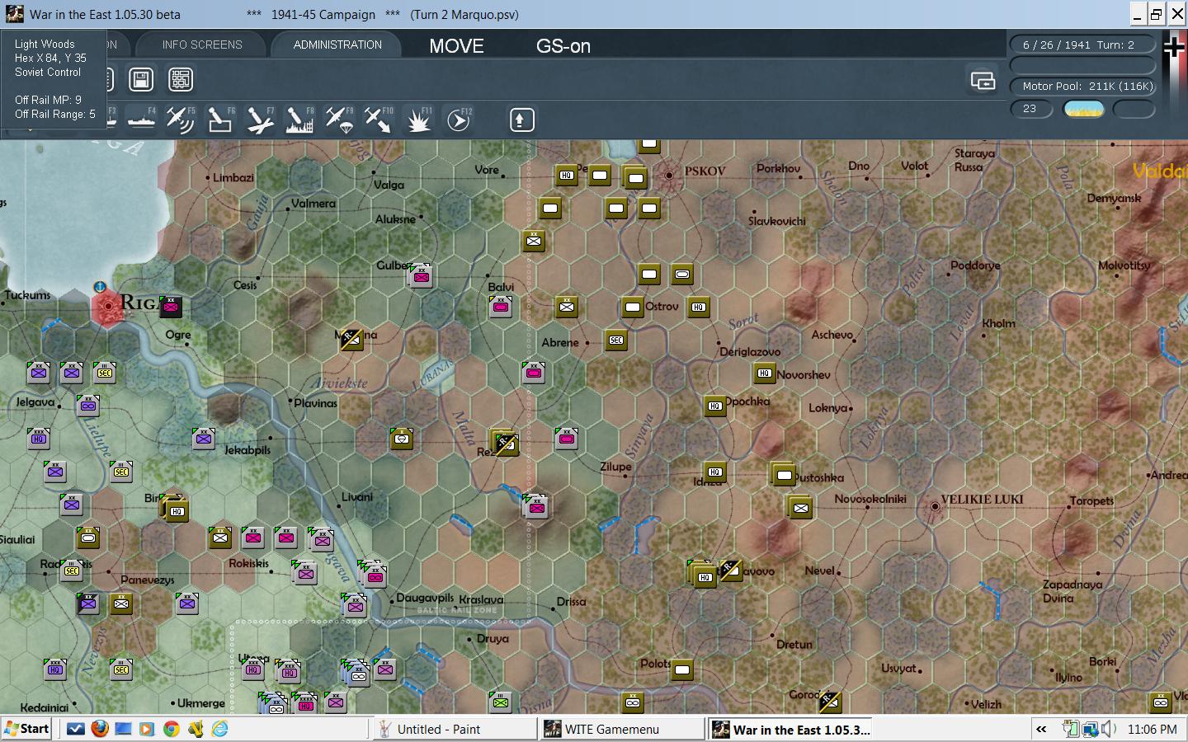Viewport: 1188px width, 742px height.
Task: Select the unit counter near Jekabpils
Action: (203, 439)
